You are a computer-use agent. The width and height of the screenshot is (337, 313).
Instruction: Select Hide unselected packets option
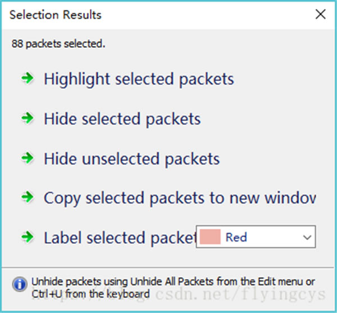(131, 158)
